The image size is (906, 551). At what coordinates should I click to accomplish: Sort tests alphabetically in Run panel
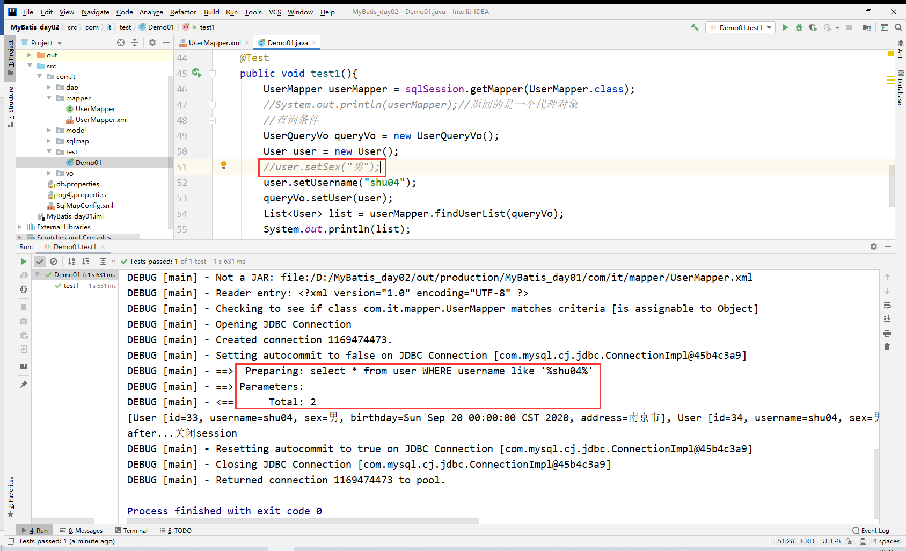tap(71, 262)
